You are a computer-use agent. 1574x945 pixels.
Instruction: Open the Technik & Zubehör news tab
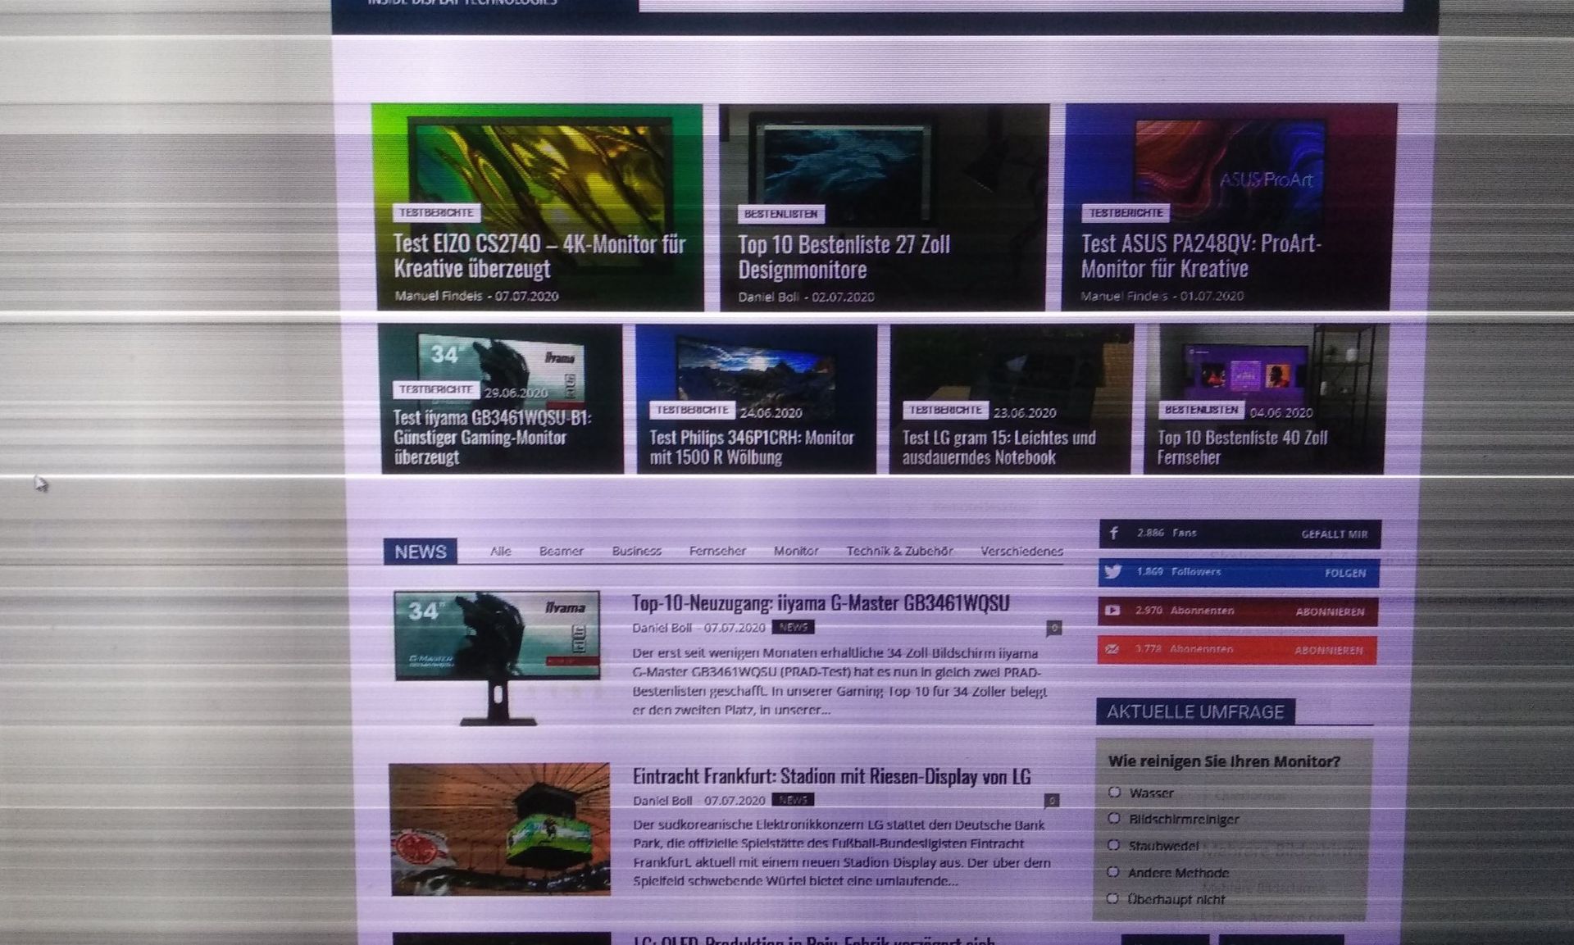pos(899,551)
